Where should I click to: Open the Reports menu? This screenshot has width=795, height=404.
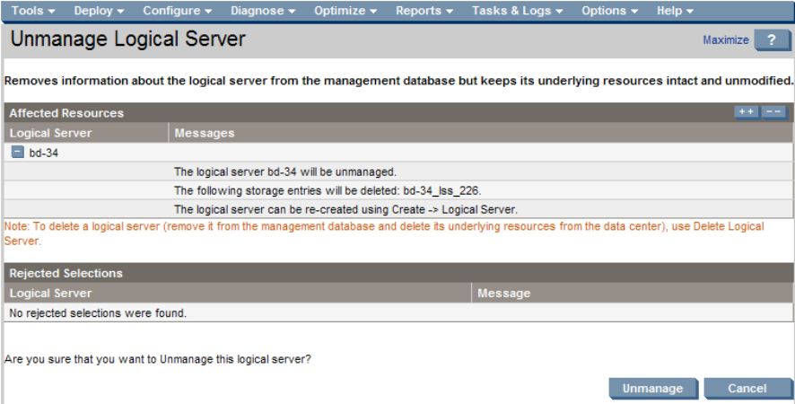tap(425, 11)
